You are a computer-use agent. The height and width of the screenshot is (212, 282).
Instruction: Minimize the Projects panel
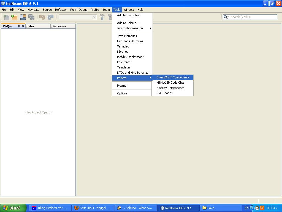coord(19,26)
